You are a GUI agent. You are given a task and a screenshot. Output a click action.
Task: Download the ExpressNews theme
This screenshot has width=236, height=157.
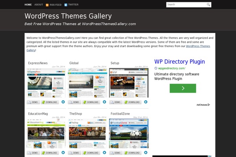[x=50, y=102]
